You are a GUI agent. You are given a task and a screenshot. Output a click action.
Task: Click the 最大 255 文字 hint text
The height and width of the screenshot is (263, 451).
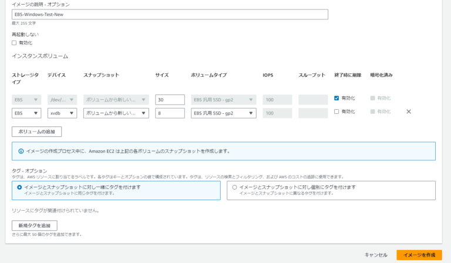(x=24, y=23)
